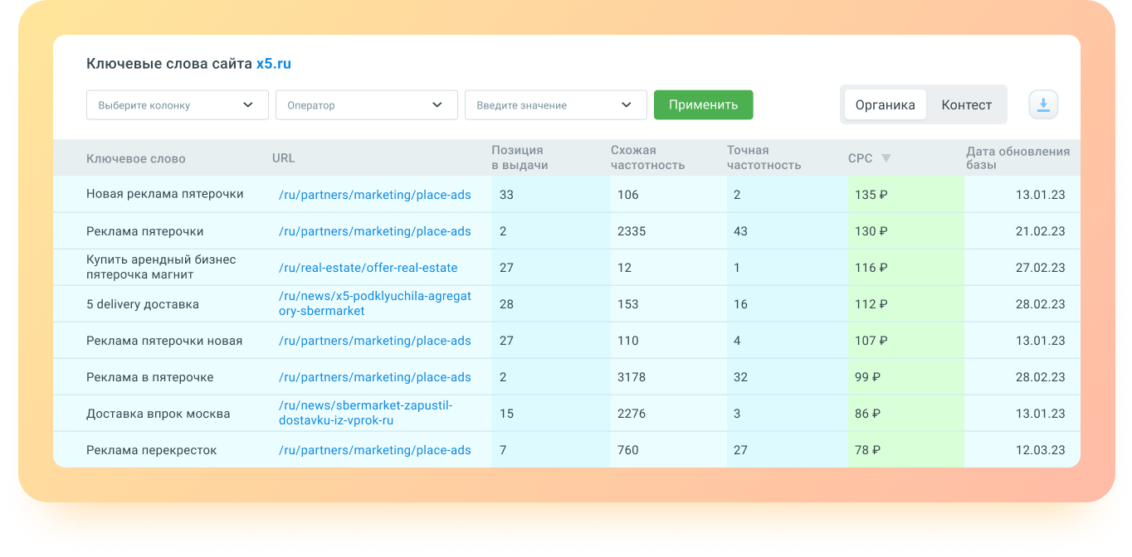Open URL link for 'Новая реклама пятерочки'
This screenshot has height=557, width=1132.
(x=375, y=195)
